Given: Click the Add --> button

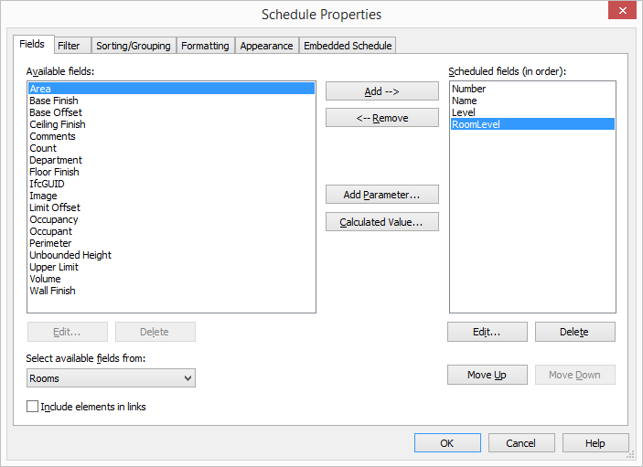Looking at the screenshot, I should [382, 91].
